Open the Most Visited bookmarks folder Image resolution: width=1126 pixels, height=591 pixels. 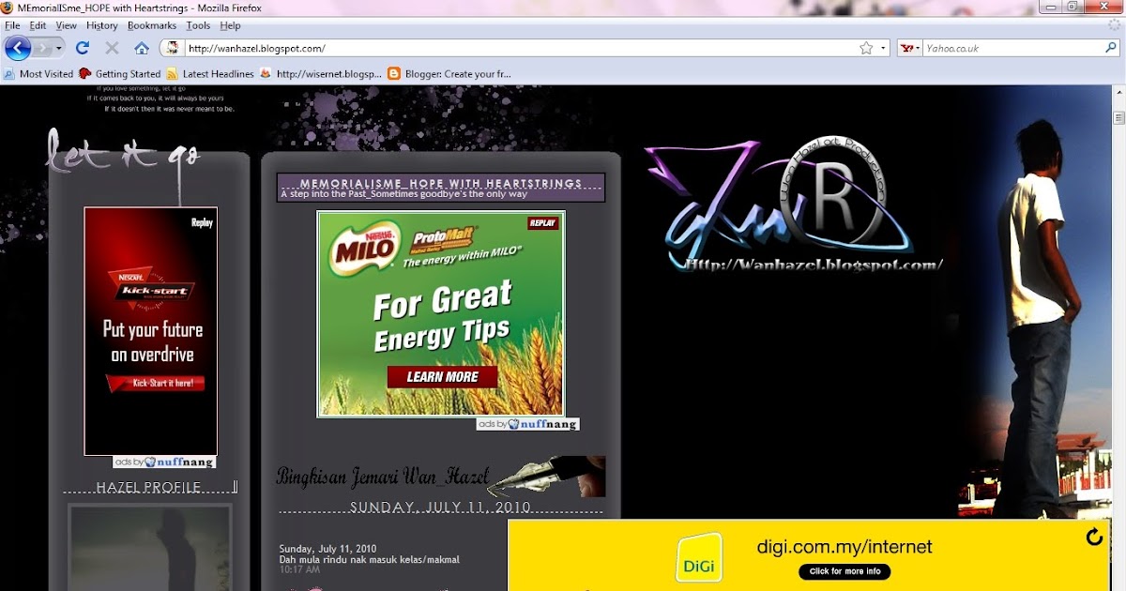[x=38, y=73]
